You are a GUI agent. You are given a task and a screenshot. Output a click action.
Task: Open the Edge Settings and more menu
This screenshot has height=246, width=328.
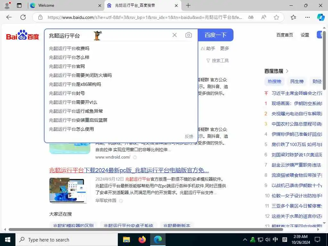pyautogui.click(x=307, y=17)
